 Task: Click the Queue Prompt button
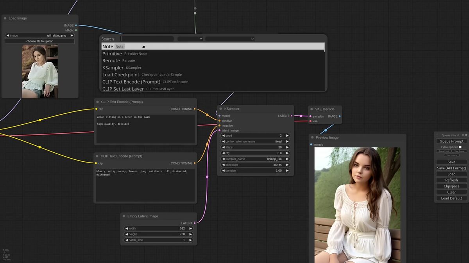point(451,141)
